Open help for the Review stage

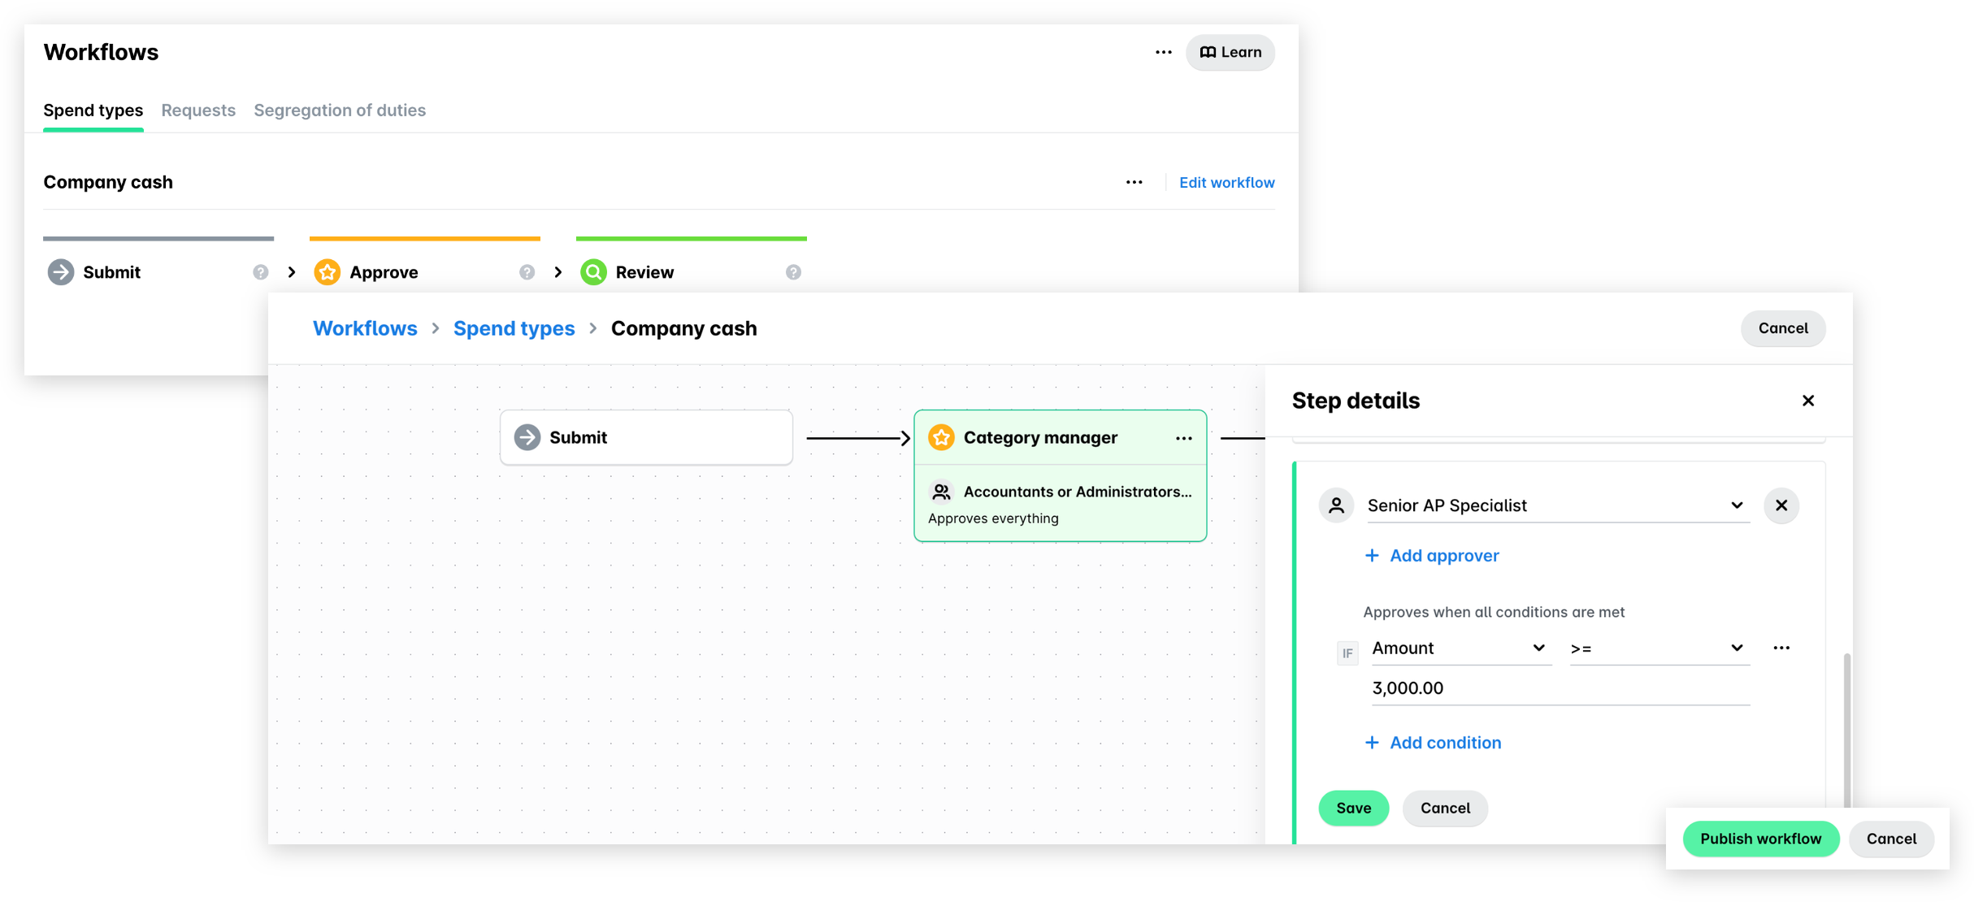pos(793,272)
